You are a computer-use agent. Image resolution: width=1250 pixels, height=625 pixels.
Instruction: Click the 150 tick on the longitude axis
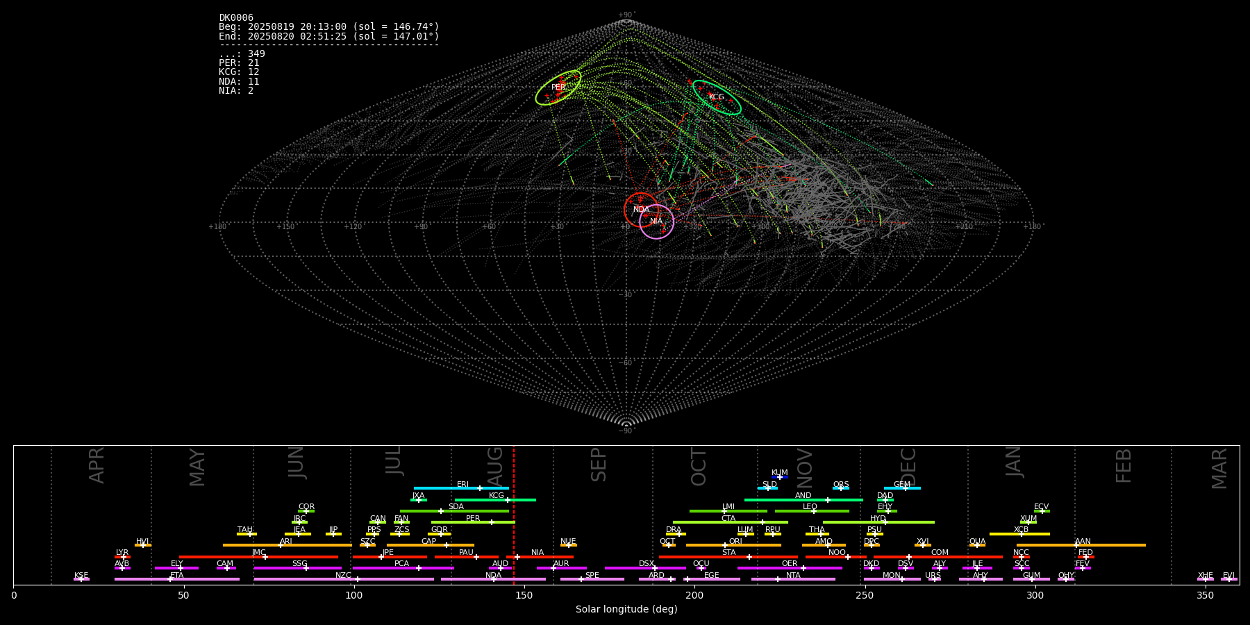point(524,595)
